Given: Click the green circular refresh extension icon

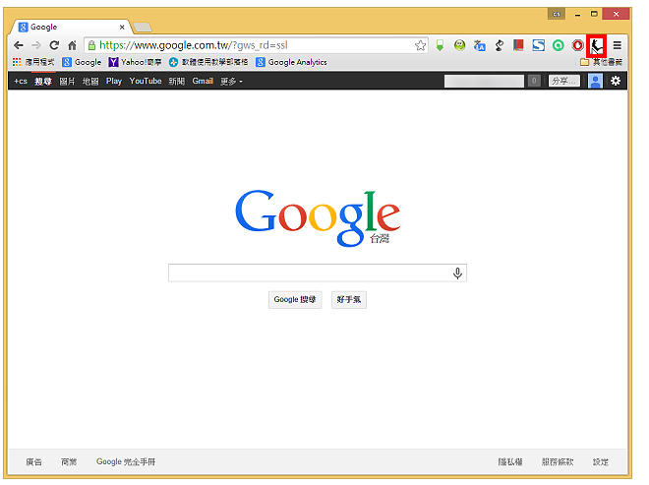Looking at the screenshot, I should tap(558, 45).
